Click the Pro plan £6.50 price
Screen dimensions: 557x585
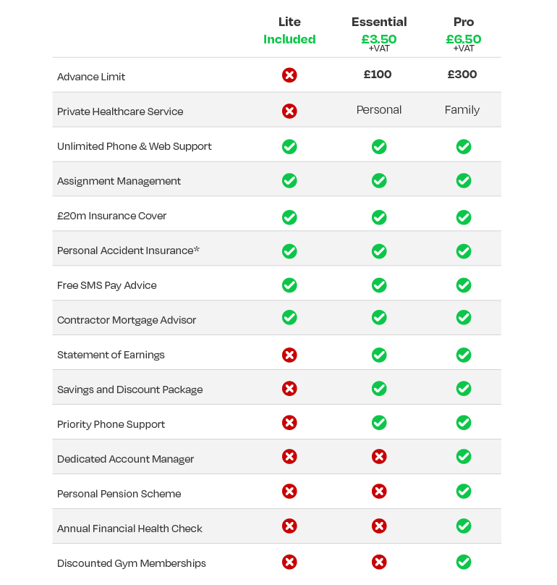click(464, 39)
